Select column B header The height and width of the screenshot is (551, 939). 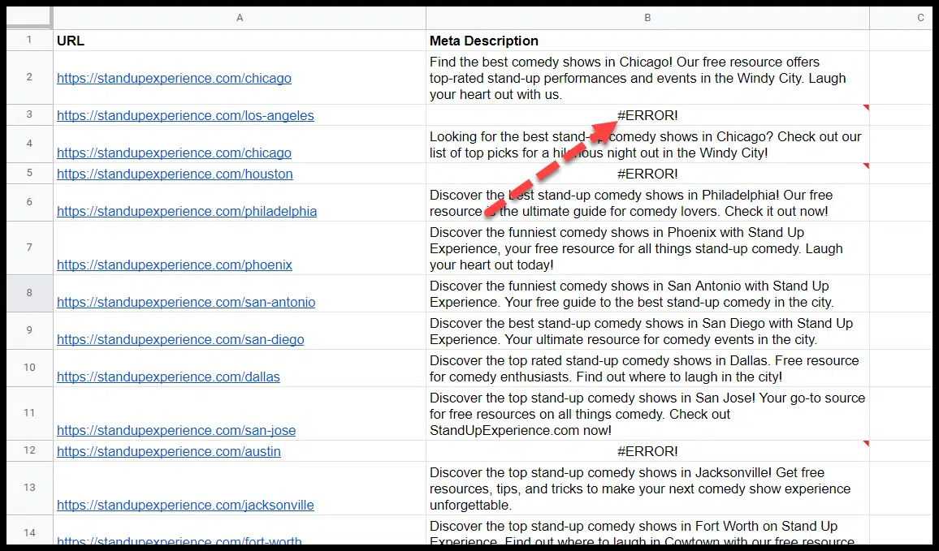647,18
